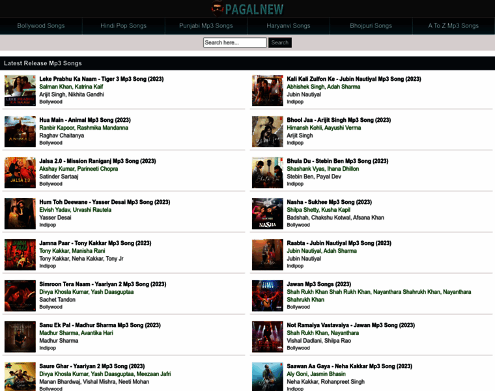Click 'Neha Kakkar, Rohanpreet Singh' singer text

click(326, 382)
